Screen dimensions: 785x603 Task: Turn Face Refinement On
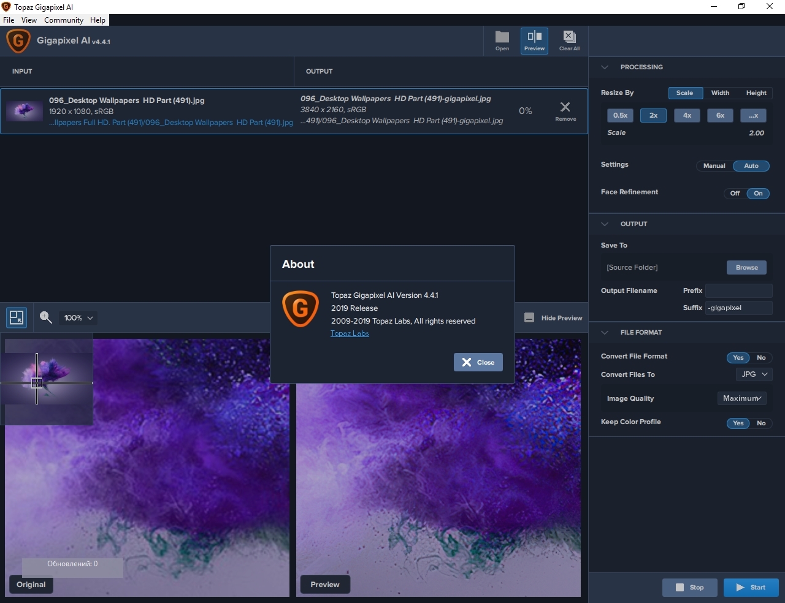point(758,194)
